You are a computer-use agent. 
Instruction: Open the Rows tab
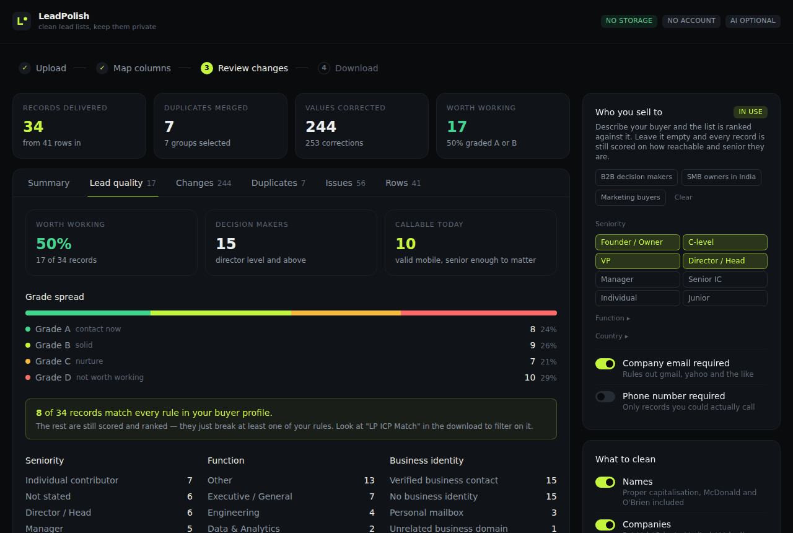[x=403, y=183]
